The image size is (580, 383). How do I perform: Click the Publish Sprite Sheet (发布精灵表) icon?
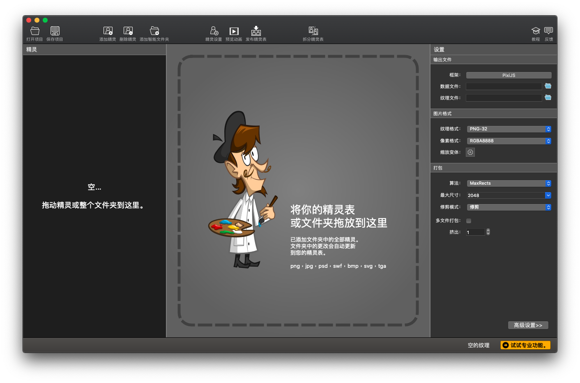[x=256, y=31]
